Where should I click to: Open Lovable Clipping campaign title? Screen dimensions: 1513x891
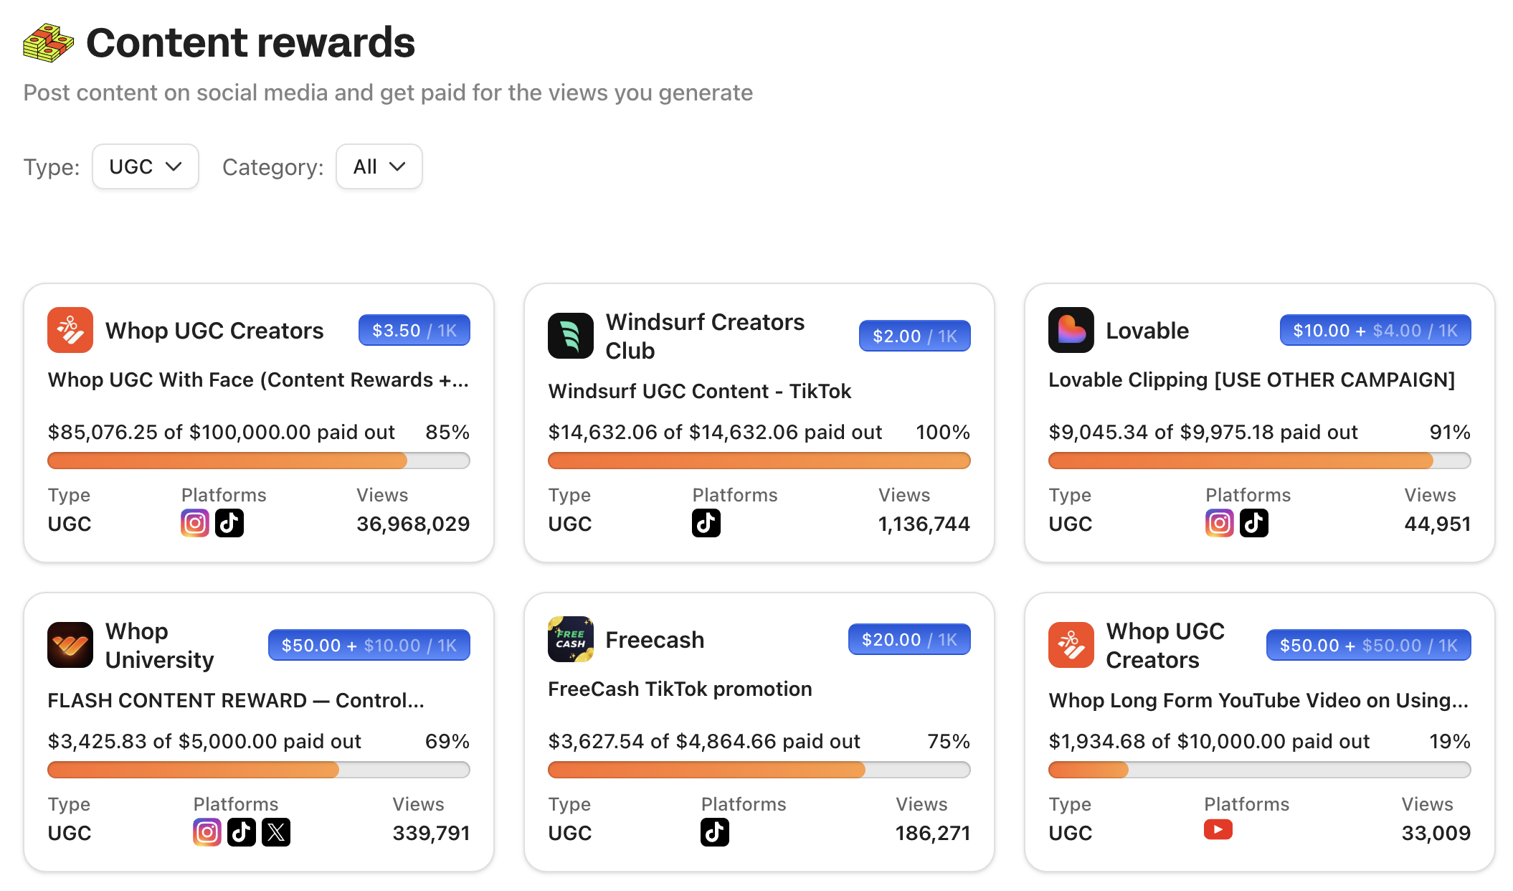[x=1251, y=379]
